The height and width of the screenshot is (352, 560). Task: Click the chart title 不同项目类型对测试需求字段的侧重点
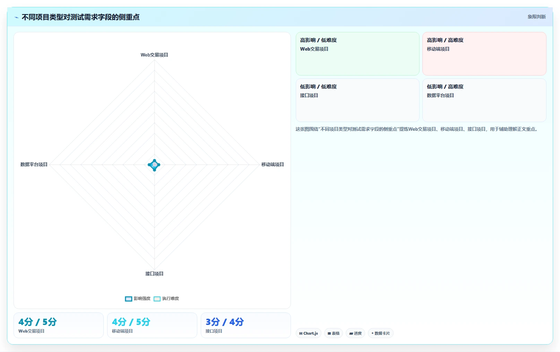(x=80, y=17)
